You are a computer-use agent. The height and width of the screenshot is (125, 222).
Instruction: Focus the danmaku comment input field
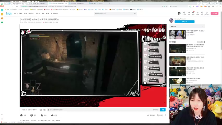100,110
